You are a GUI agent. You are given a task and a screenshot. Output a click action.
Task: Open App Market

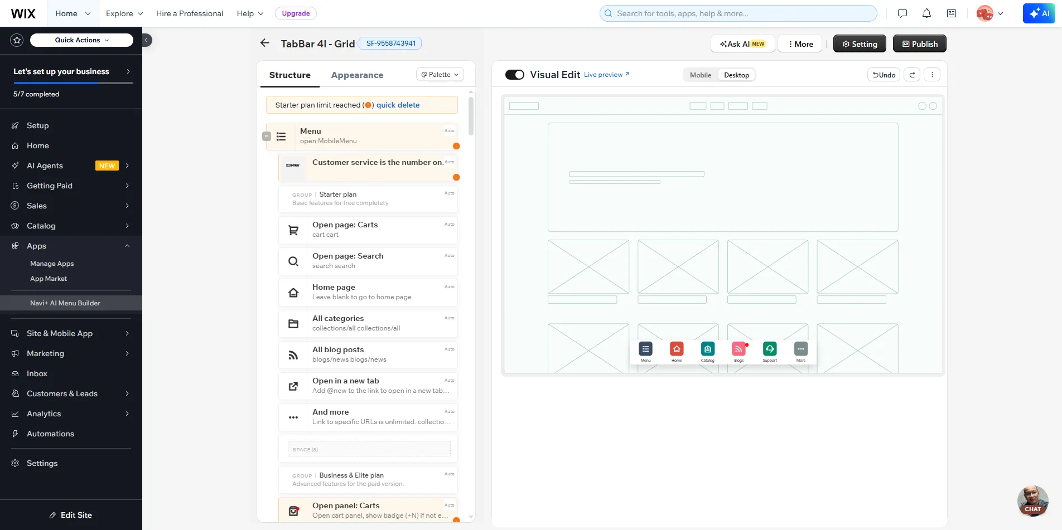(x=49, y=279)
